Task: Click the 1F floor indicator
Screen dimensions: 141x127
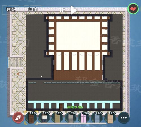Action: pos(63,10)
